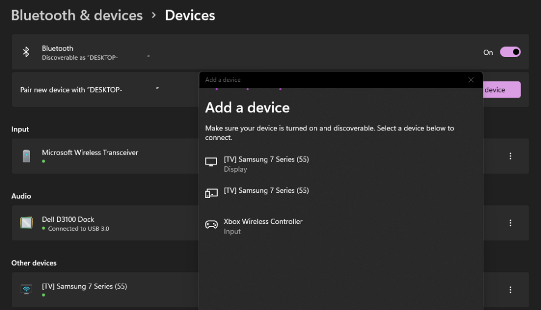Open Microsoft Wireless Transceiver device row
The width and height of the screenshot is (541, 310).
click(105, 156)
